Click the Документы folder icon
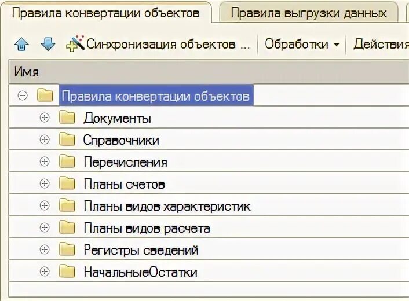Image resolution: width=409 pixels, height=301 pixels. tap(67, 118)
